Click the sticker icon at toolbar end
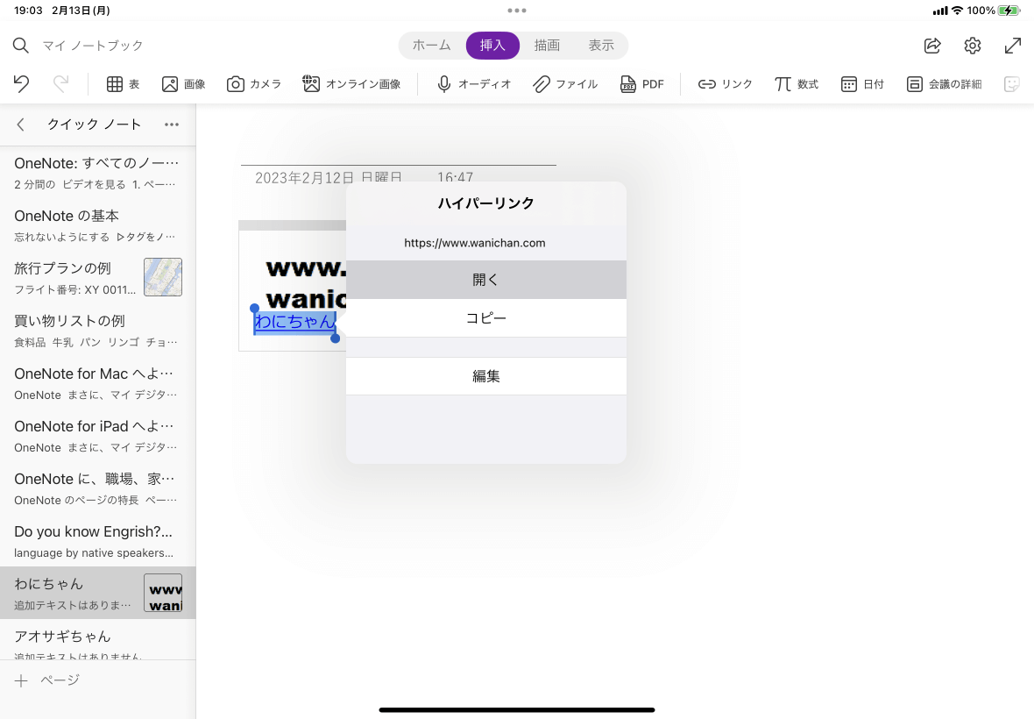Screen dimensions: 1034x719 [1011, 84]
